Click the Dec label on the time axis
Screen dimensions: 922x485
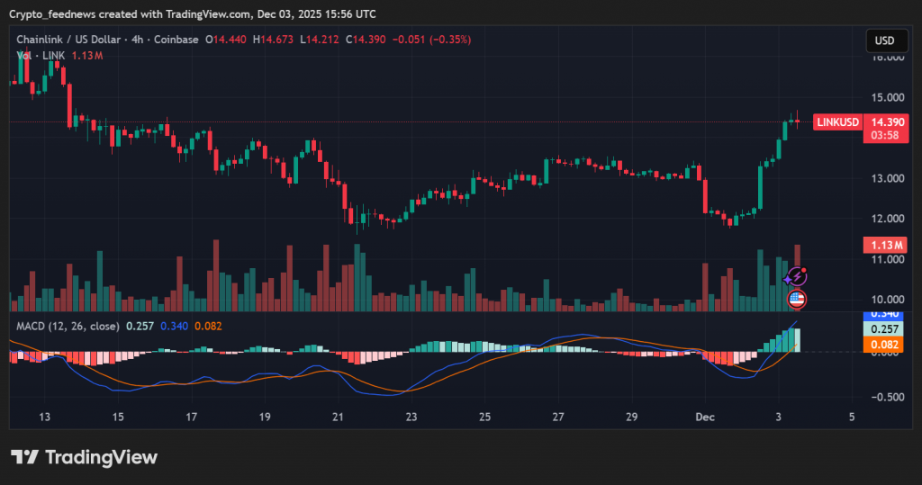tap(705, 417)
